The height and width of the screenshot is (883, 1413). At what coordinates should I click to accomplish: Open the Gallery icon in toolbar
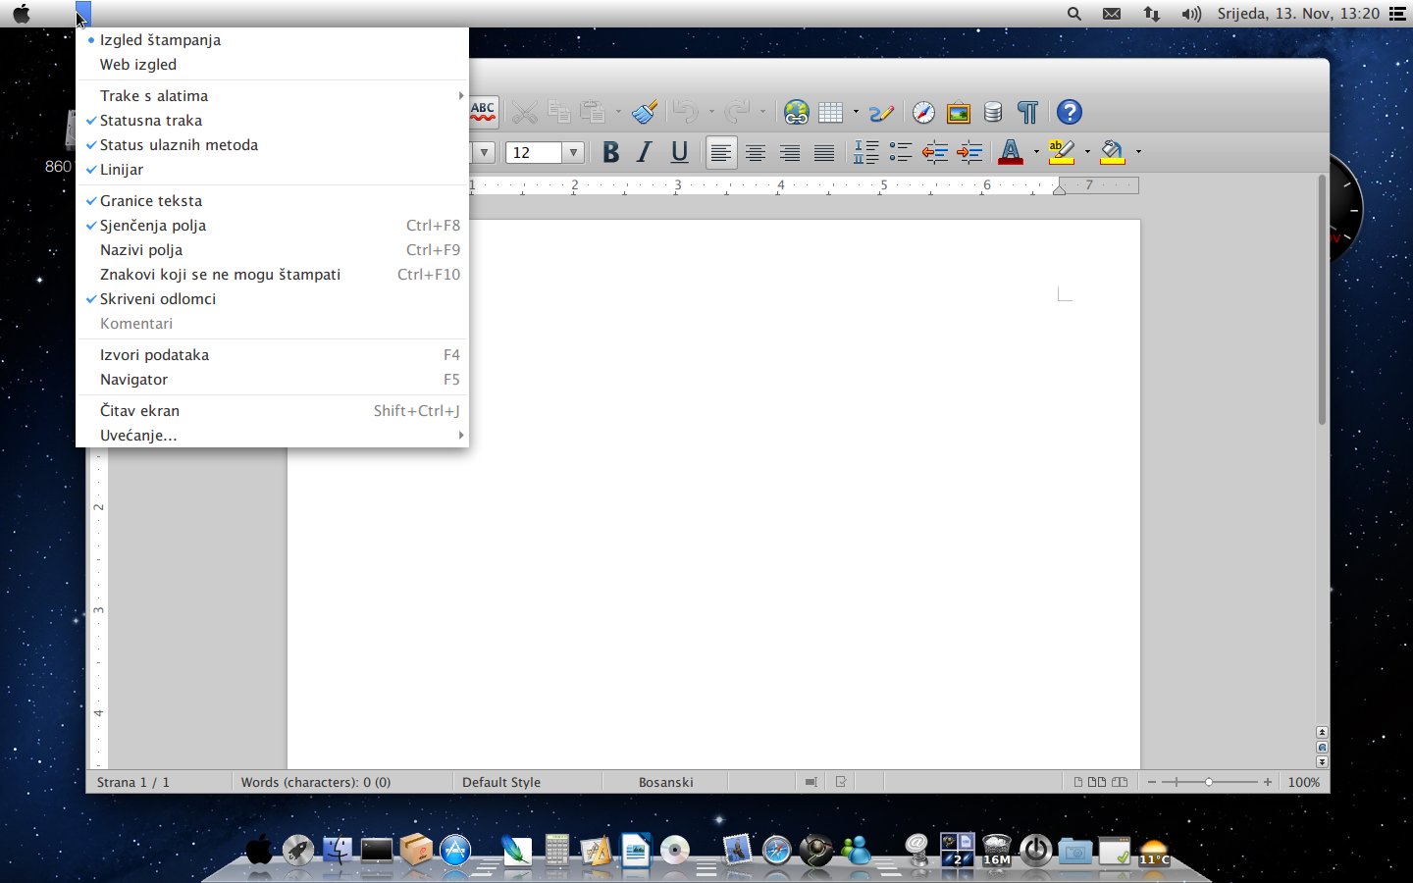(x=958, y=113)
